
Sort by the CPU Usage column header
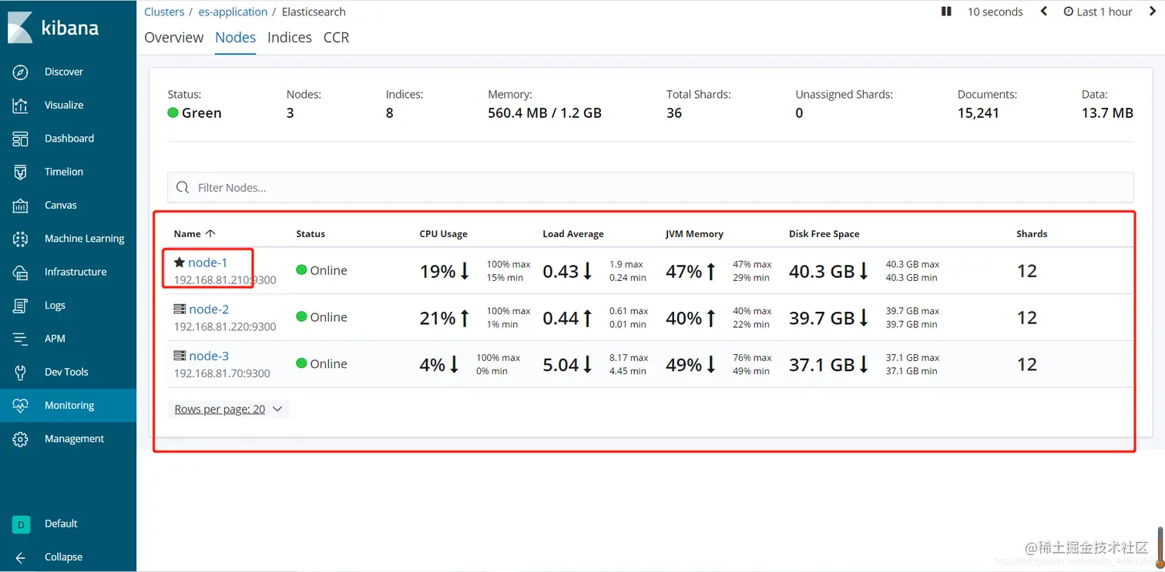[443, 233]
